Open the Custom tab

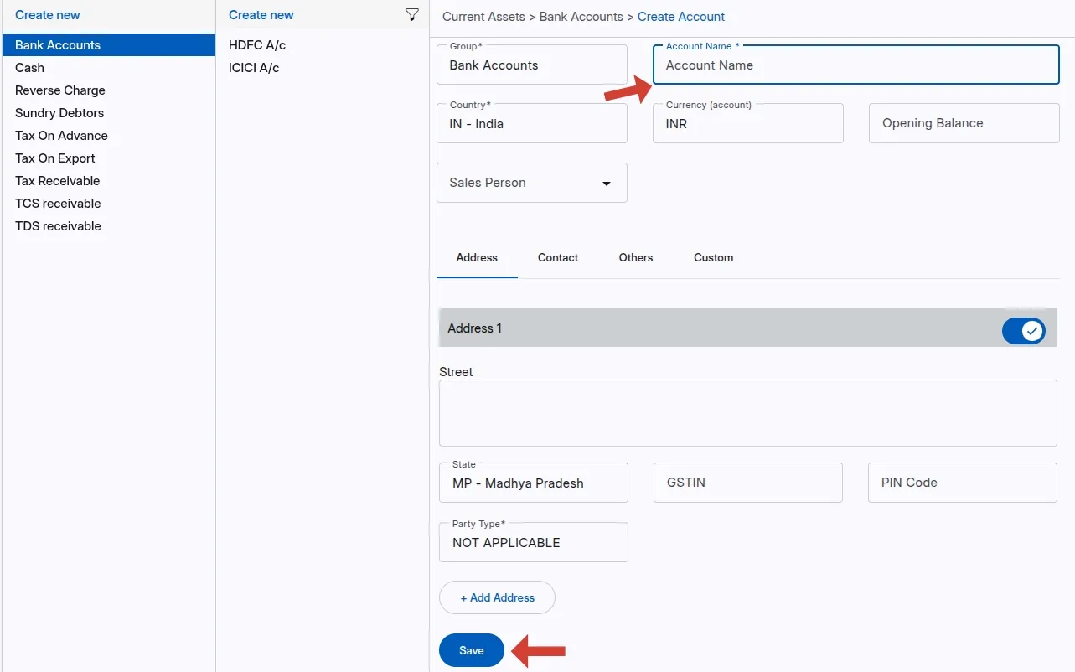pos(714,258)
